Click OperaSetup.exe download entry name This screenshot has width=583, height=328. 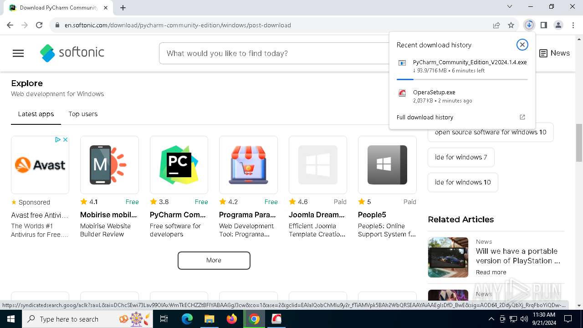[434, 92]
